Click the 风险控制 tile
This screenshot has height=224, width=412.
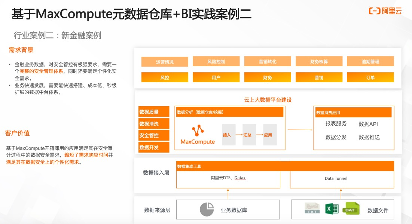(216, 61)
